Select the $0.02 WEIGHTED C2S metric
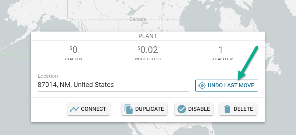 (148, 53)
